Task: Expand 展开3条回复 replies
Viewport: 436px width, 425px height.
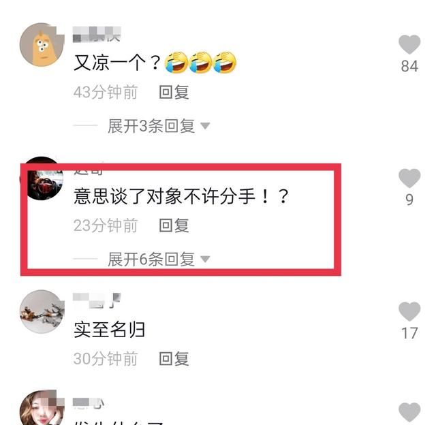Action: [151, 126]
